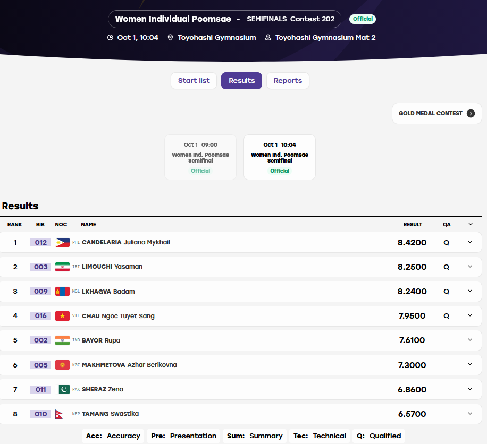Click the Official status badge in header

coord(363,19)
